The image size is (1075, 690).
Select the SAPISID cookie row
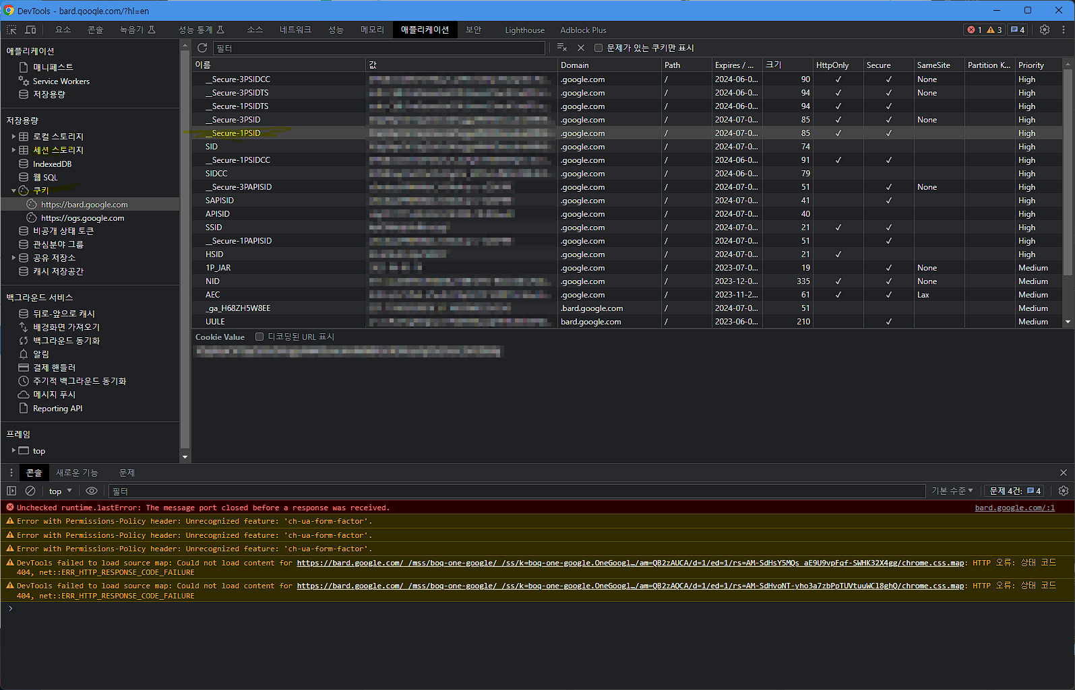(627, 200)
